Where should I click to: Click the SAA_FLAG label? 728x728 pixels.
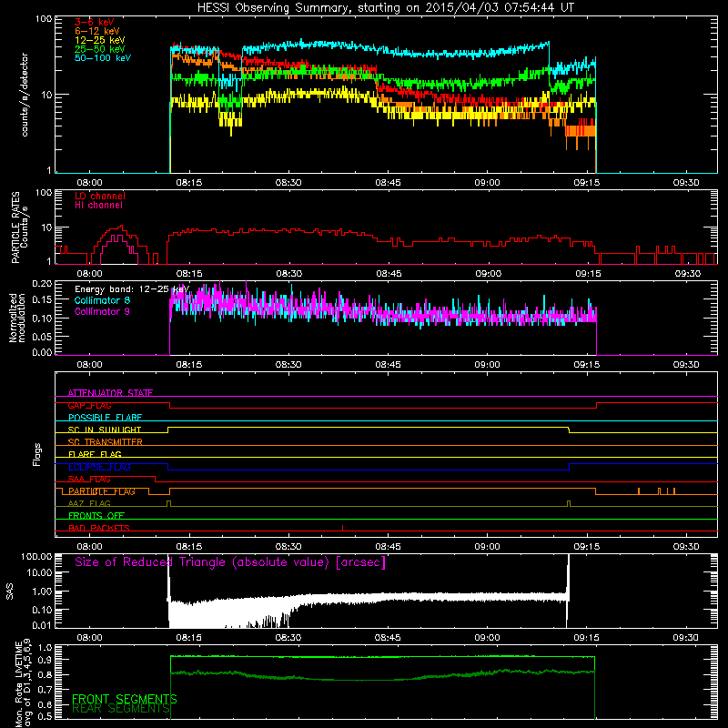(89, 480)
